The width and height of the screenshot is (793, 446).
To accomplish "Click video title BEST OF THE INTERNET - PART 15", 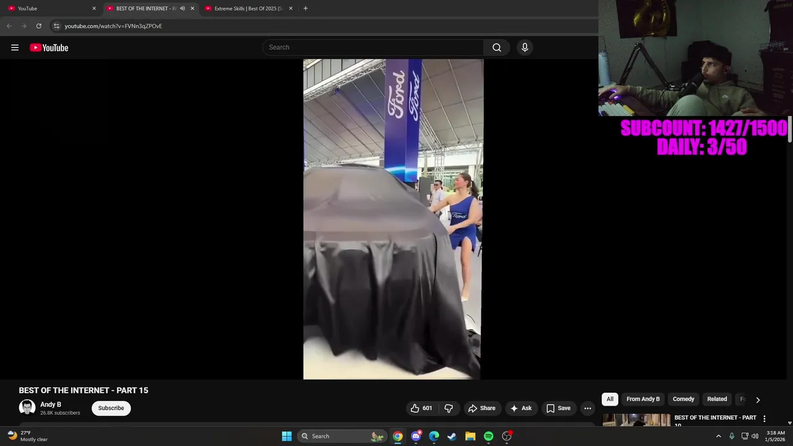I will (x=84, y=390).
